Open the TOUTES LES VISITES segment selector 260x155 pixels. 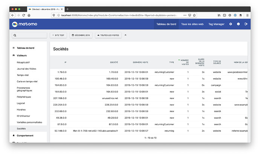[x=108, y=35]
